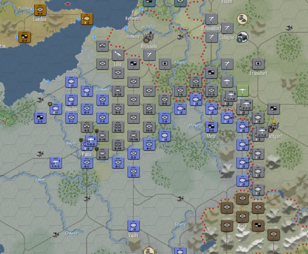Select the orange 3-2 armor unit on the Channel coast
Screen dimensions: 308x254
click(x=87, y=19)
